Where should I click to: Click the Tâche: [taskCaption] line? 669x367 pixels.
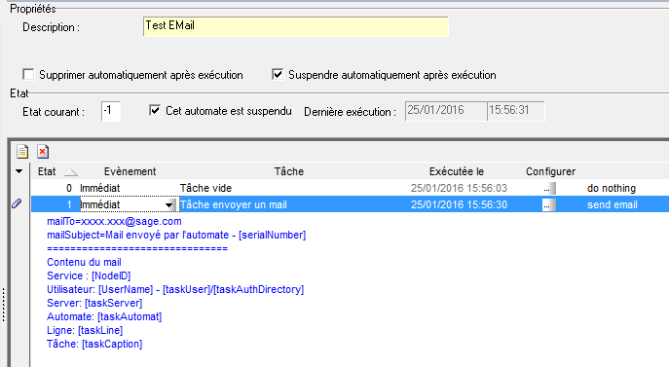pos(94,344)
